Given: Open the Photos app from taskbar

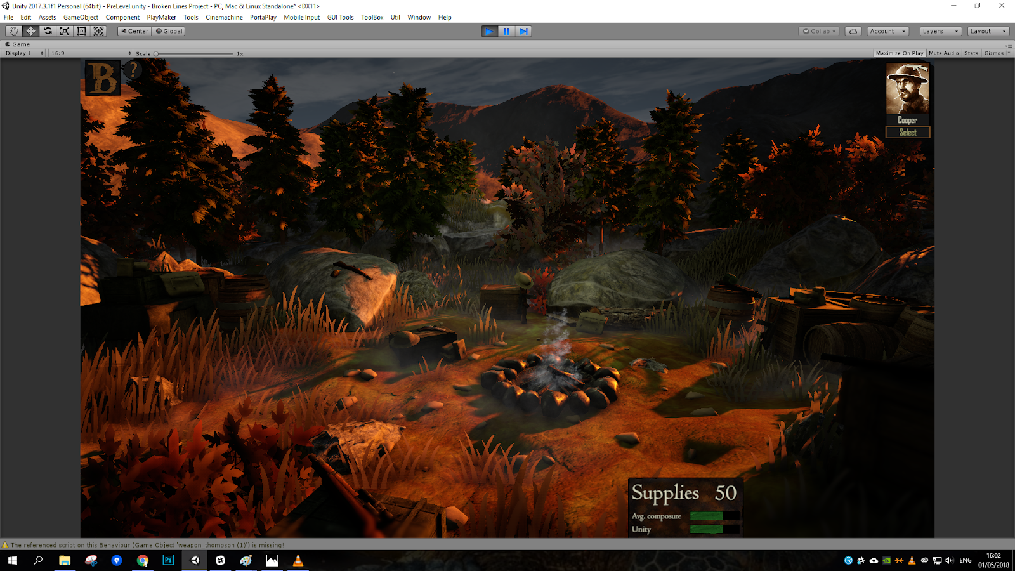Looking at the screenshot, I should (272, 560).
